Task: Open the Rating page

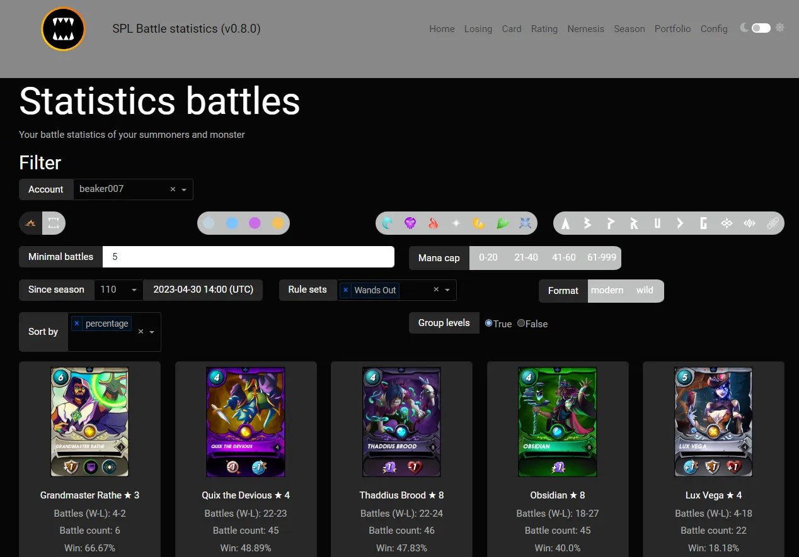Action: point(544,29)
